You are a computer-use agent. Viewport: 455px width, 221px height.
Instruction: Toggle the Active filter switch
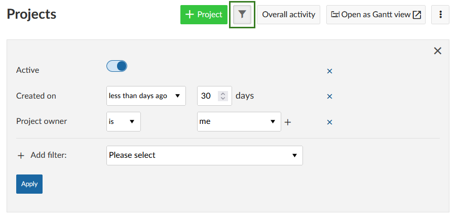pos(117,66)
